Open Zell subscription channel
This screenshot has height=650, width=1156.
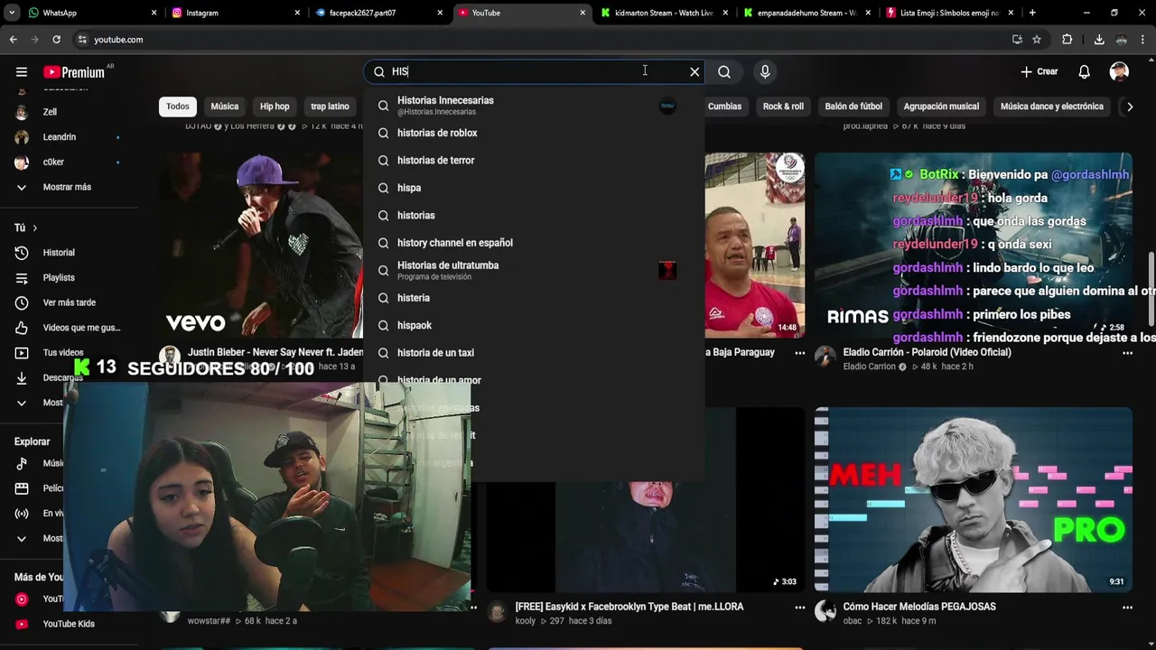pos(70,112)
